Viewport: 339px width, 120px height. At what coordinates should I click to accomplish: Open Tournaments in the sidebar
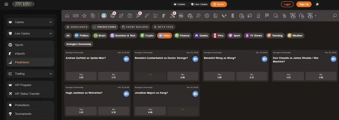[x=30, y=114]
